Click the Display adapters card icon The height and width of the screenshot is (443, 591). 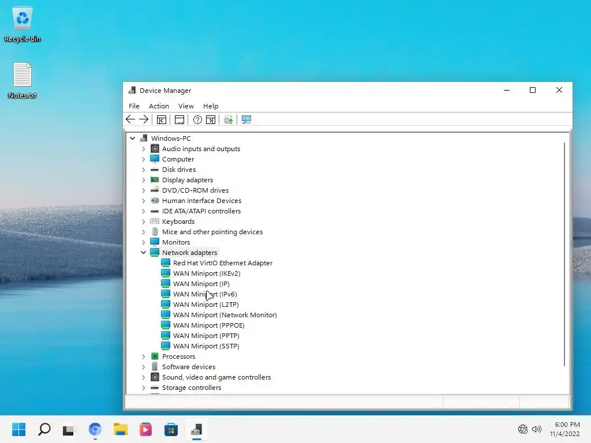(155, 180)
